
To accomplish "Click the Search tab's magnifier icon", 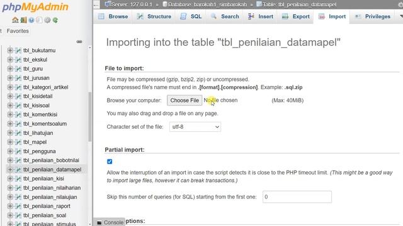I will click(x=213, y=16).
